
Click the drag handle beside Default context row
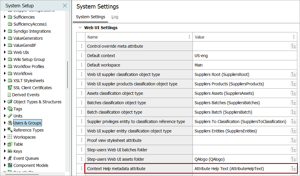coord(81,56)
